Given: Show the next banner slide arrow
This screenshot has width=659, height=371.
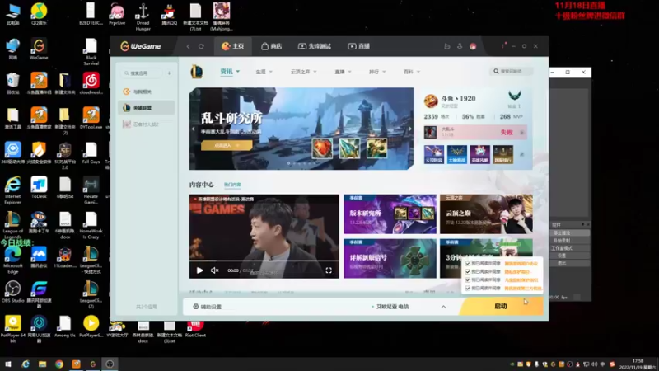Looking at the screenshot, I should click(409, 129).
